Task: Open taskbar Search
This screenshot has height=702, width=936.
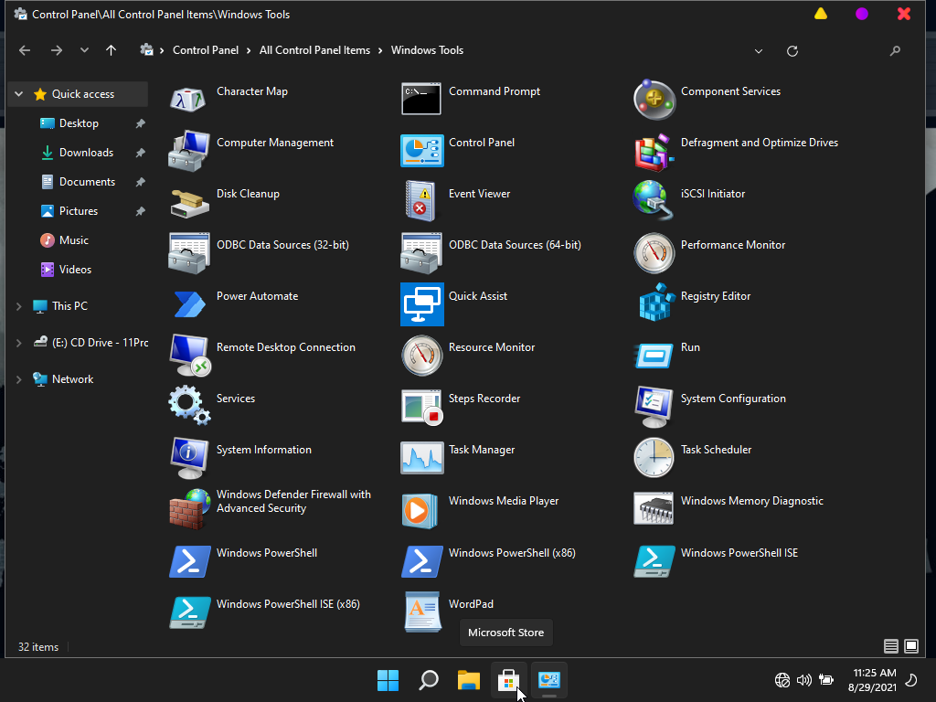Action: [x=429, y=680]
